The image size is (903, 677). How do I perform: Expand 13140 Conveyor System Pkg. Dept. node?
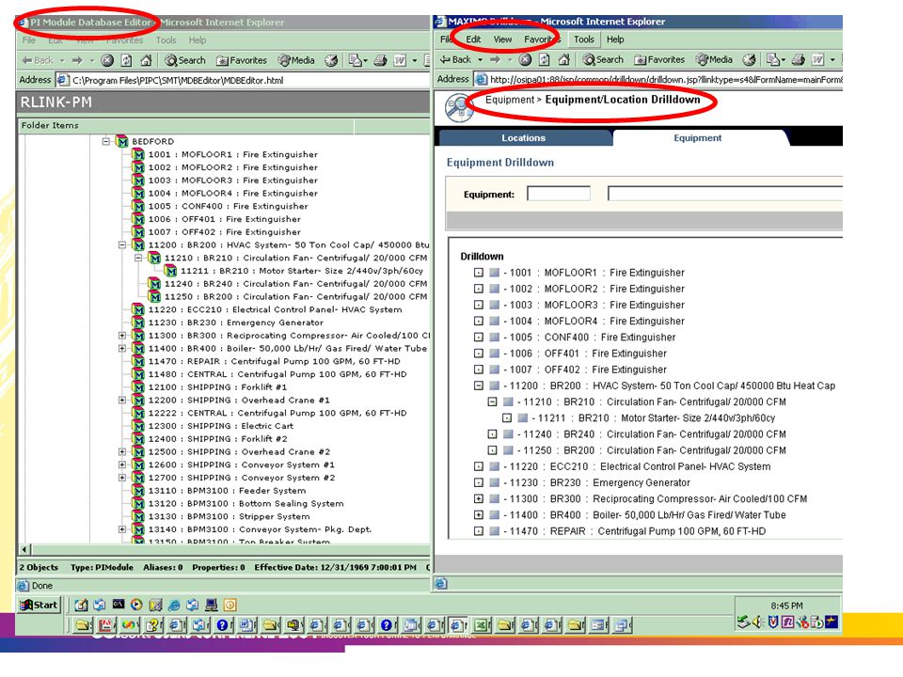(122, 529)
